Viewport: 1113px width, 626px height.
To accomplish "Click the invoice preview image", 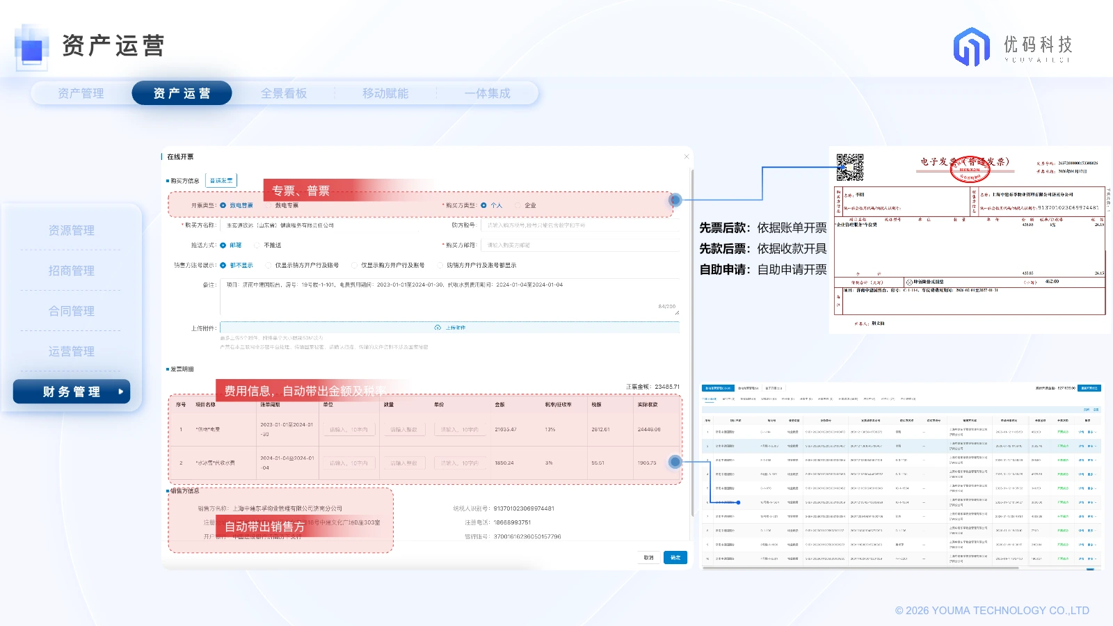I will (x=970, y=240).
